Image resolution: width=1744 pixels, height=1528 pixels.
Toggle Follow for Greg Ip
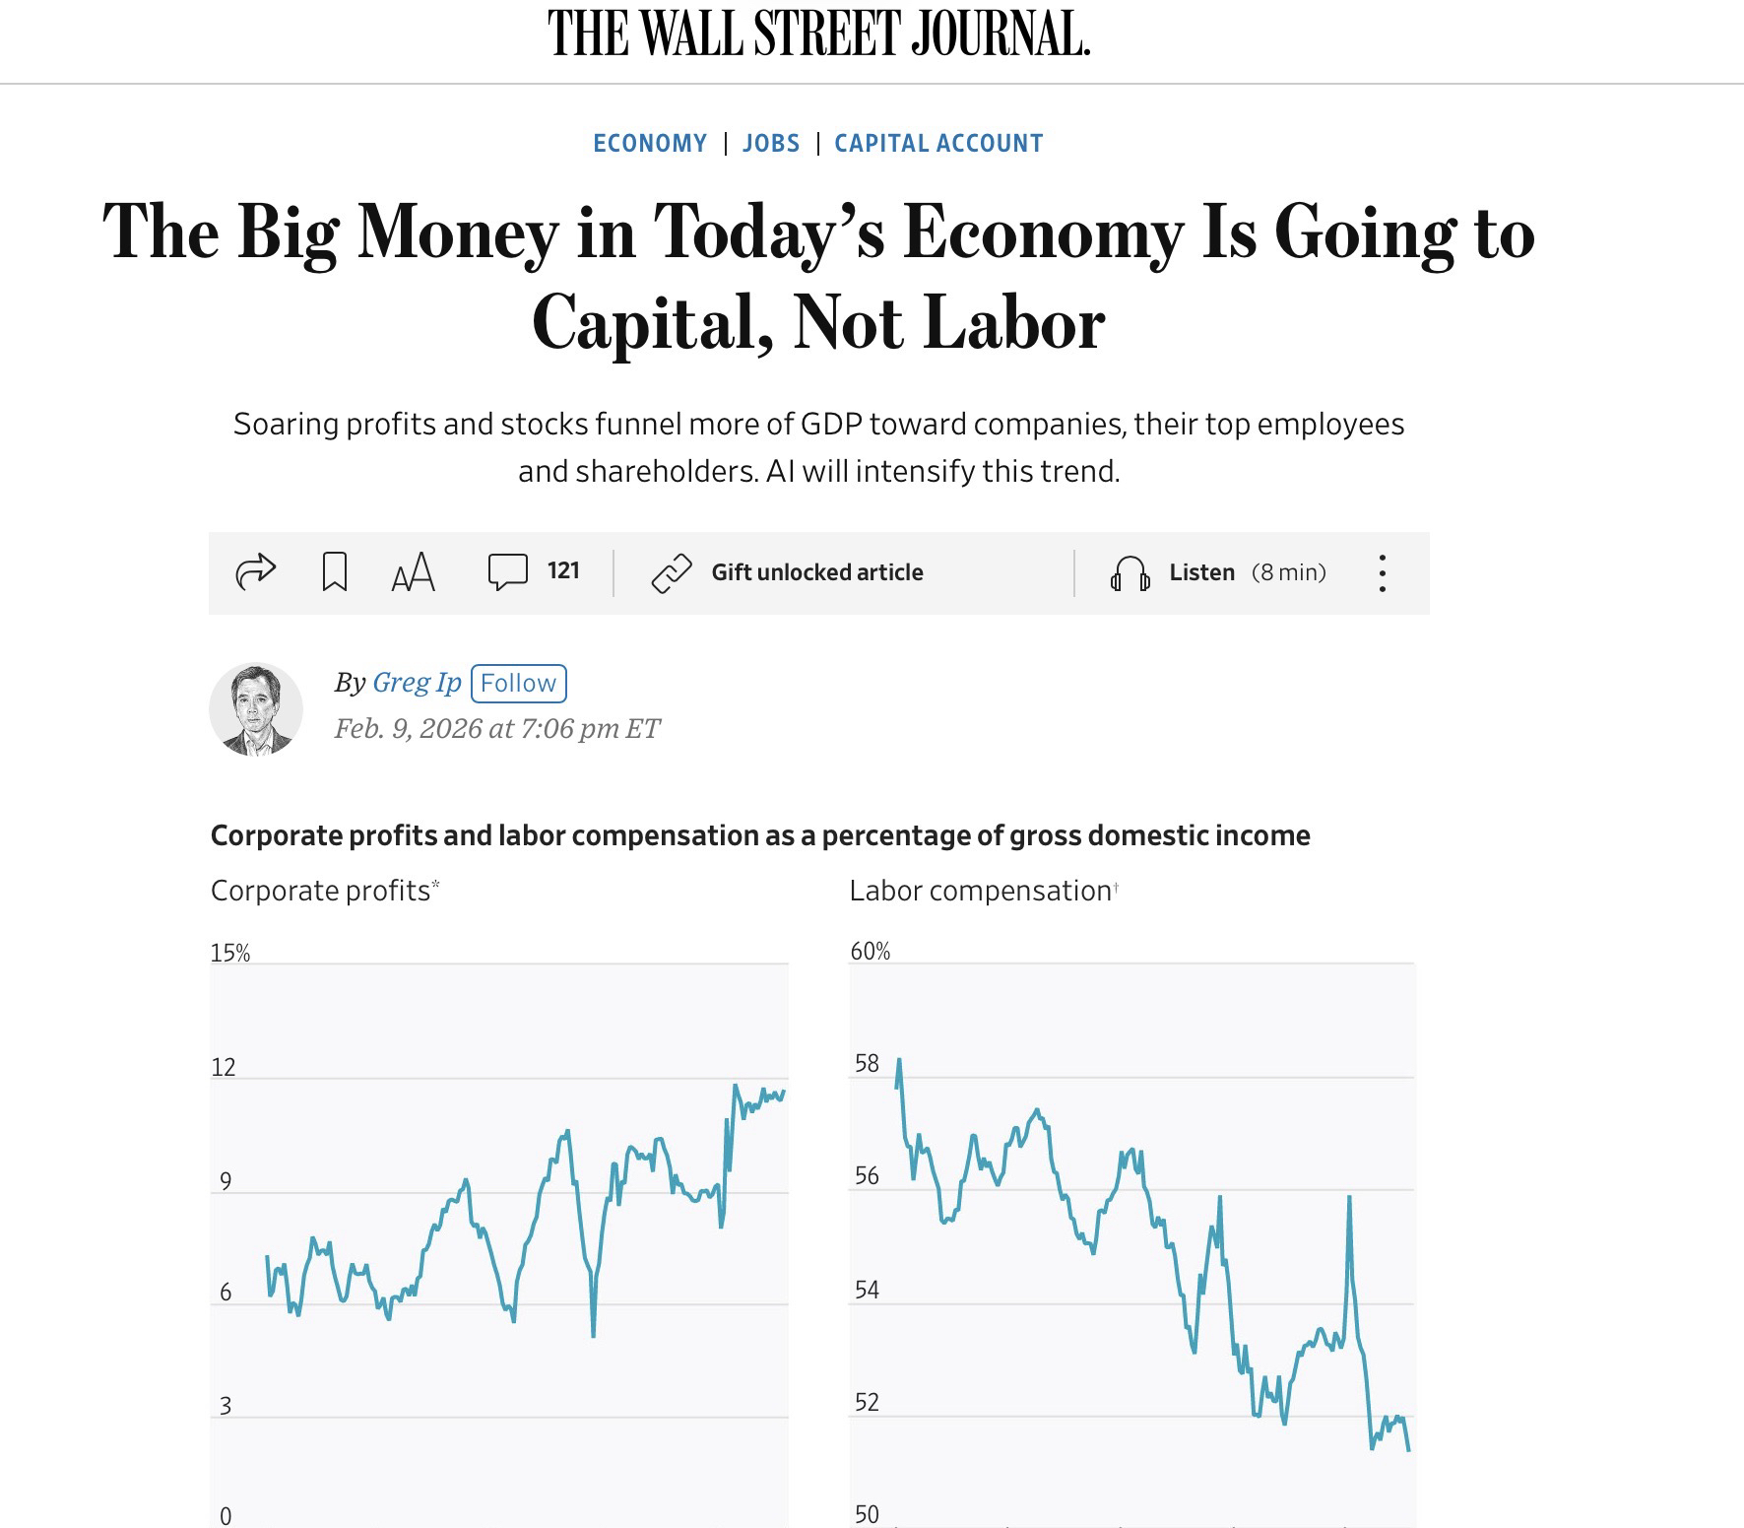pyautogui.click(x=518, y=683)
